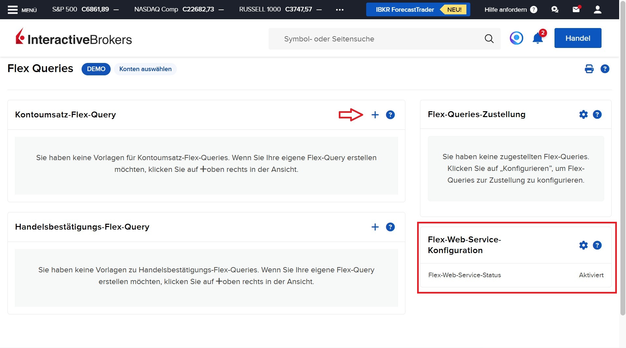Viewport: 626px width, 348px height.
Task: Click the Handelsbestätigungs-Flex-Query section title
Action: (x=82, y=227)
